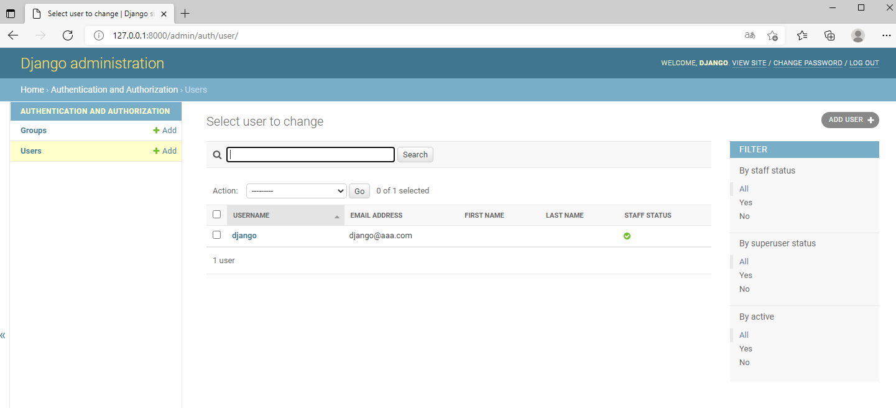The height and width of the screenshot is (408, 896).
Task: Click Add next to Users
Action: pos(165,151)
